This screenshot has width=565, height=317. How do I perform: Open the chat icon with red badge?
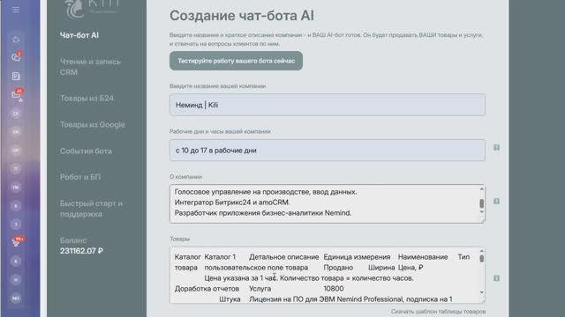pyautogui.click(x=16, y=57)
